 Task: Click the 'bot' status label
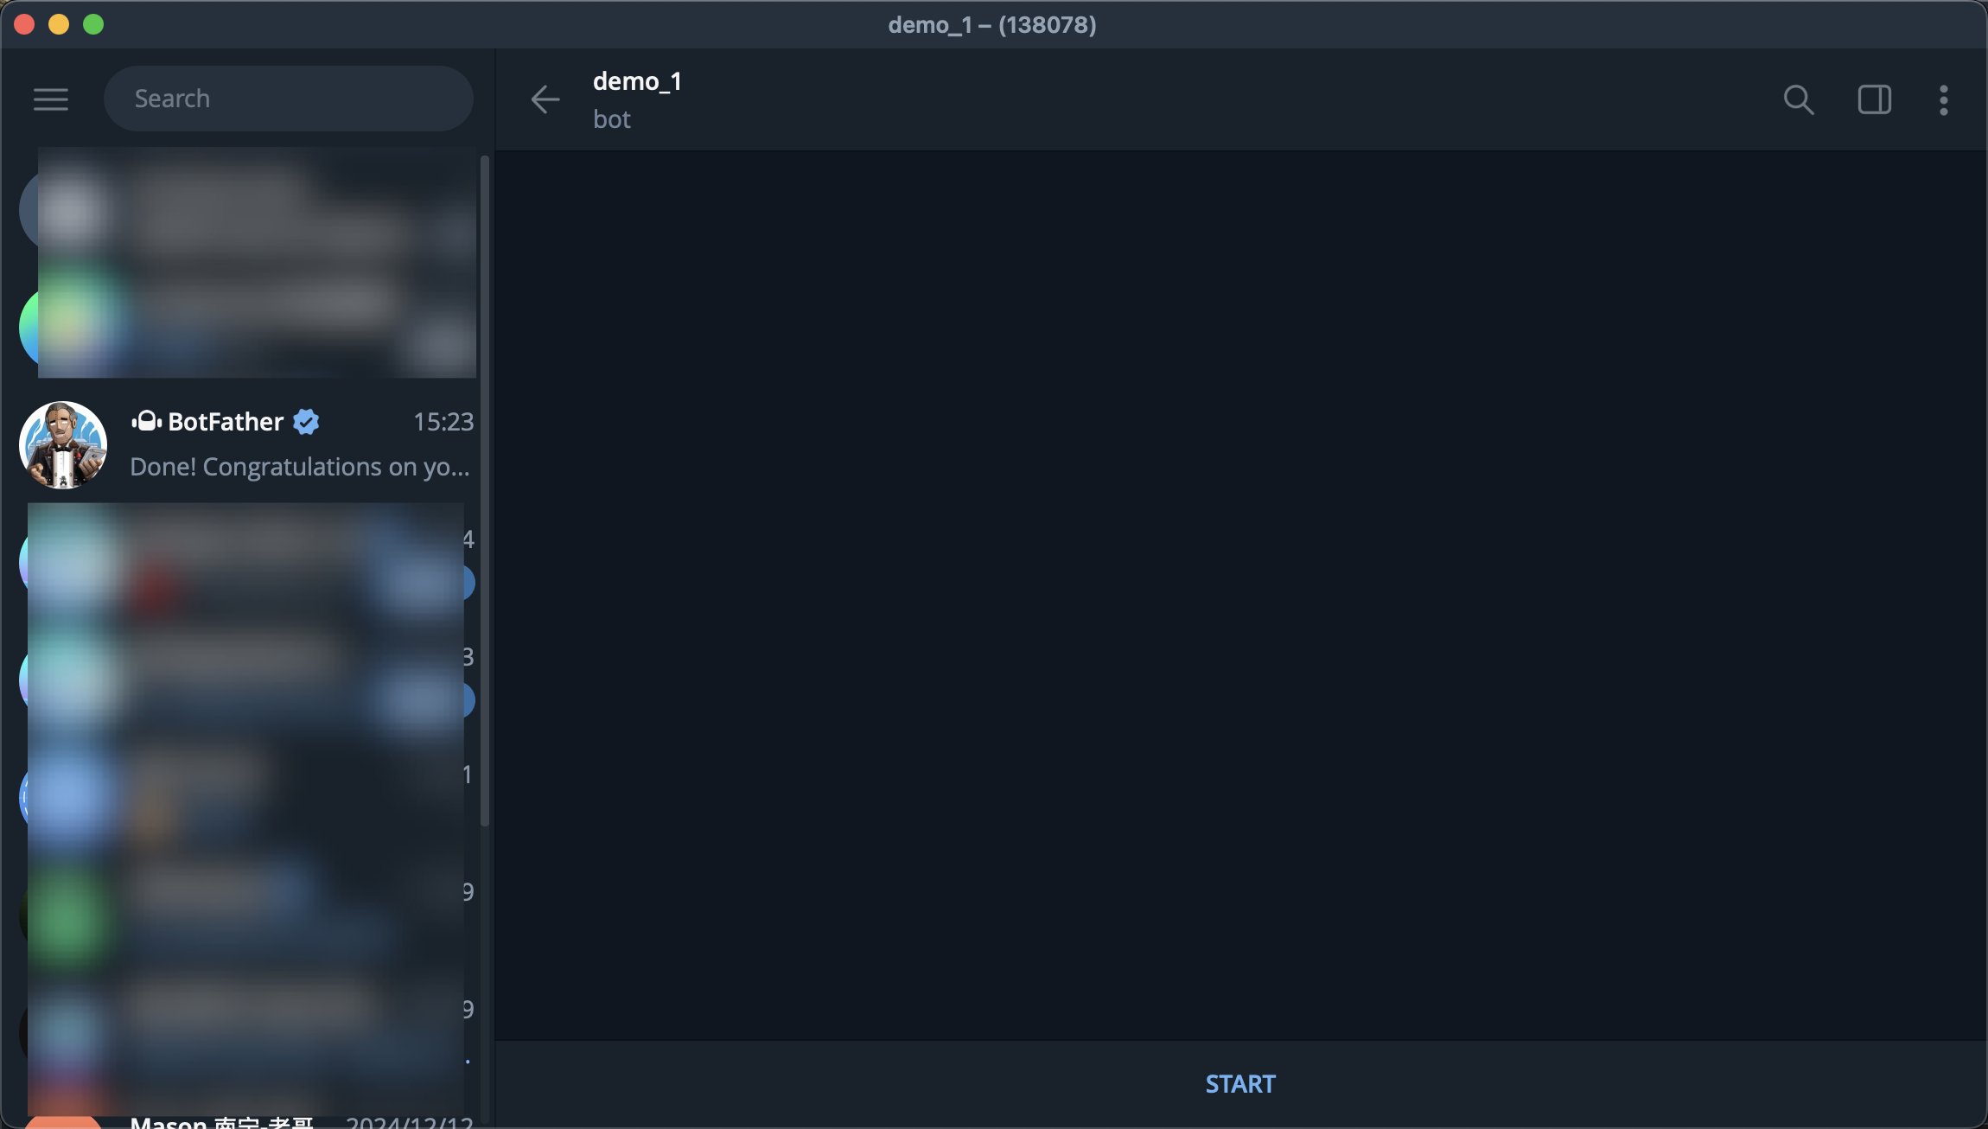(x=612, y=119)
